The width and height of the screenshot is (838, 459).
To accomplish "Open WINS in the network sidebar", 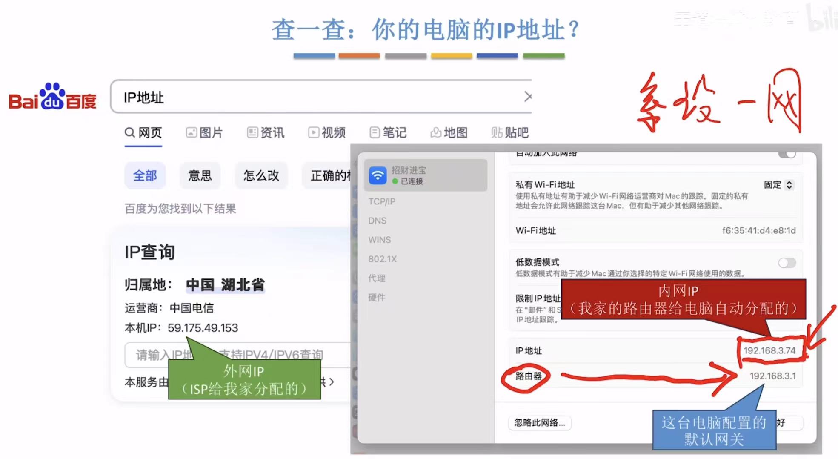I will tap(380, 240).
